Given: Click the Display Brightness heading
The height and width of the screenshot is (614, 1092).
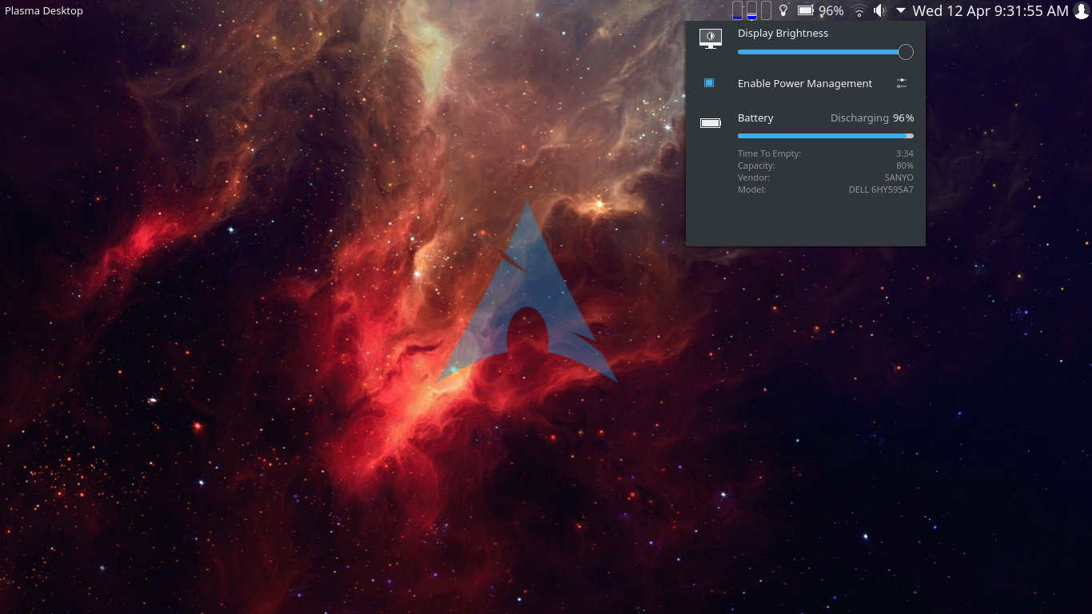Looking at the screenshot, I should [783, 33].
